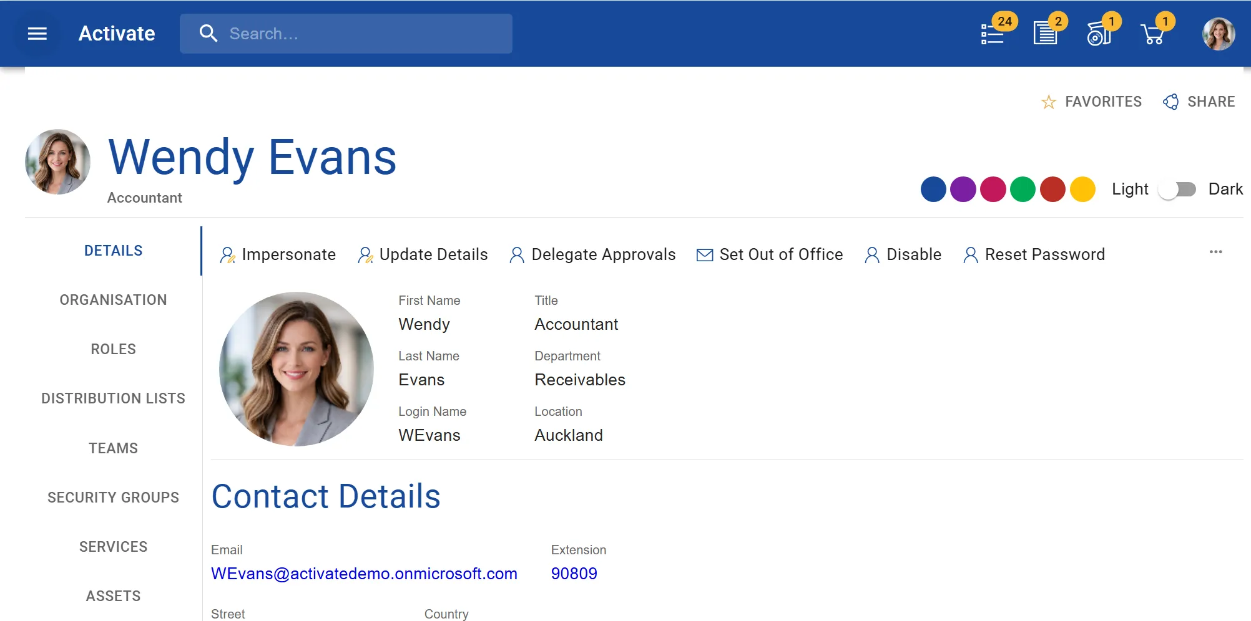The image size is (1251, 621).
Task: Open the Organisation tab
Action: [113, 300]
